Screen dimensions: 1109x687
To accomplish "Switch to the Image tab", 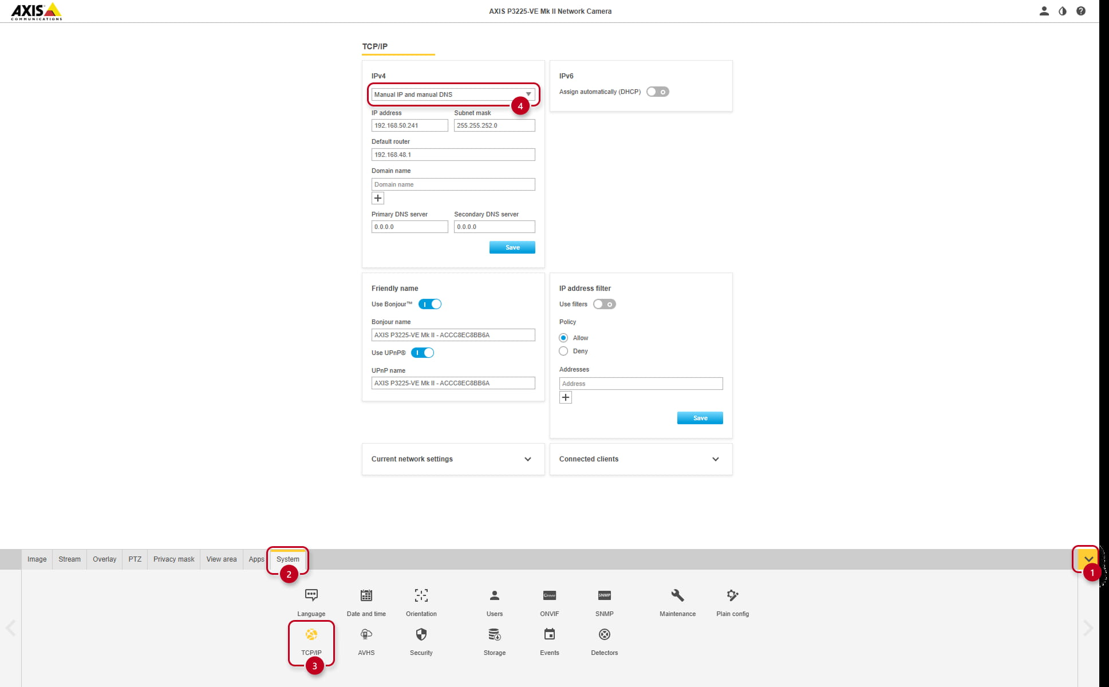I will tap(37, 559).
